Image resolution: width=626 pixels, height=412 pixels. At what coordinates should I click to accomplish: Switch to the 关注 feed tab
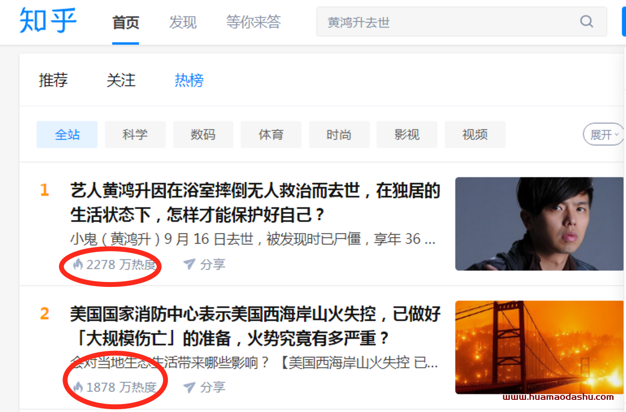pyautogui.click(x=121, y=80)
